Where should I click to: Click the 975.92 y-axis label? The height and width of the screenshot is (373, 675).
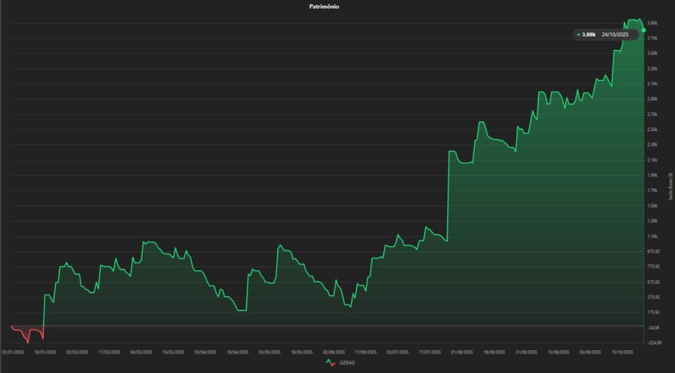point(654,251)
